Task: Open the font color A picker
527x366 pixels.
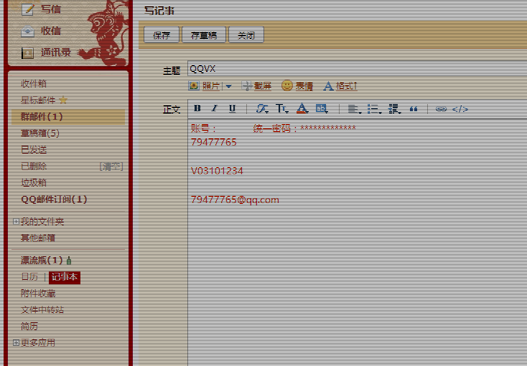Action: [x=302, y=108]
